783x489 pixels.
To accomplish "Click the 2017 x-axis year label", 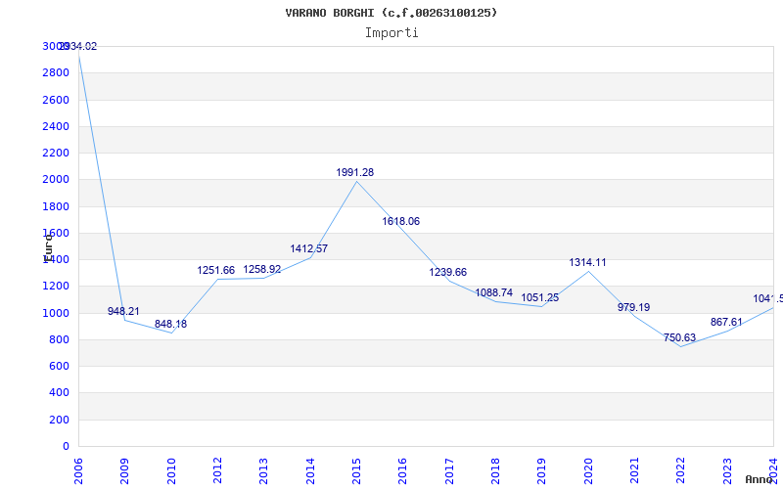I will [x=449, y=471].
